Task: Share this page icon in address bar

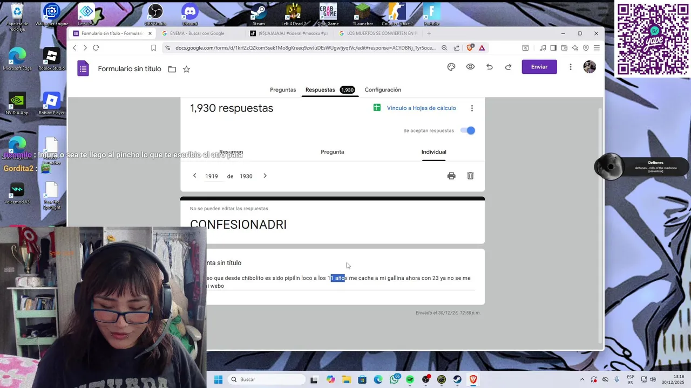Action: [457, 48]
